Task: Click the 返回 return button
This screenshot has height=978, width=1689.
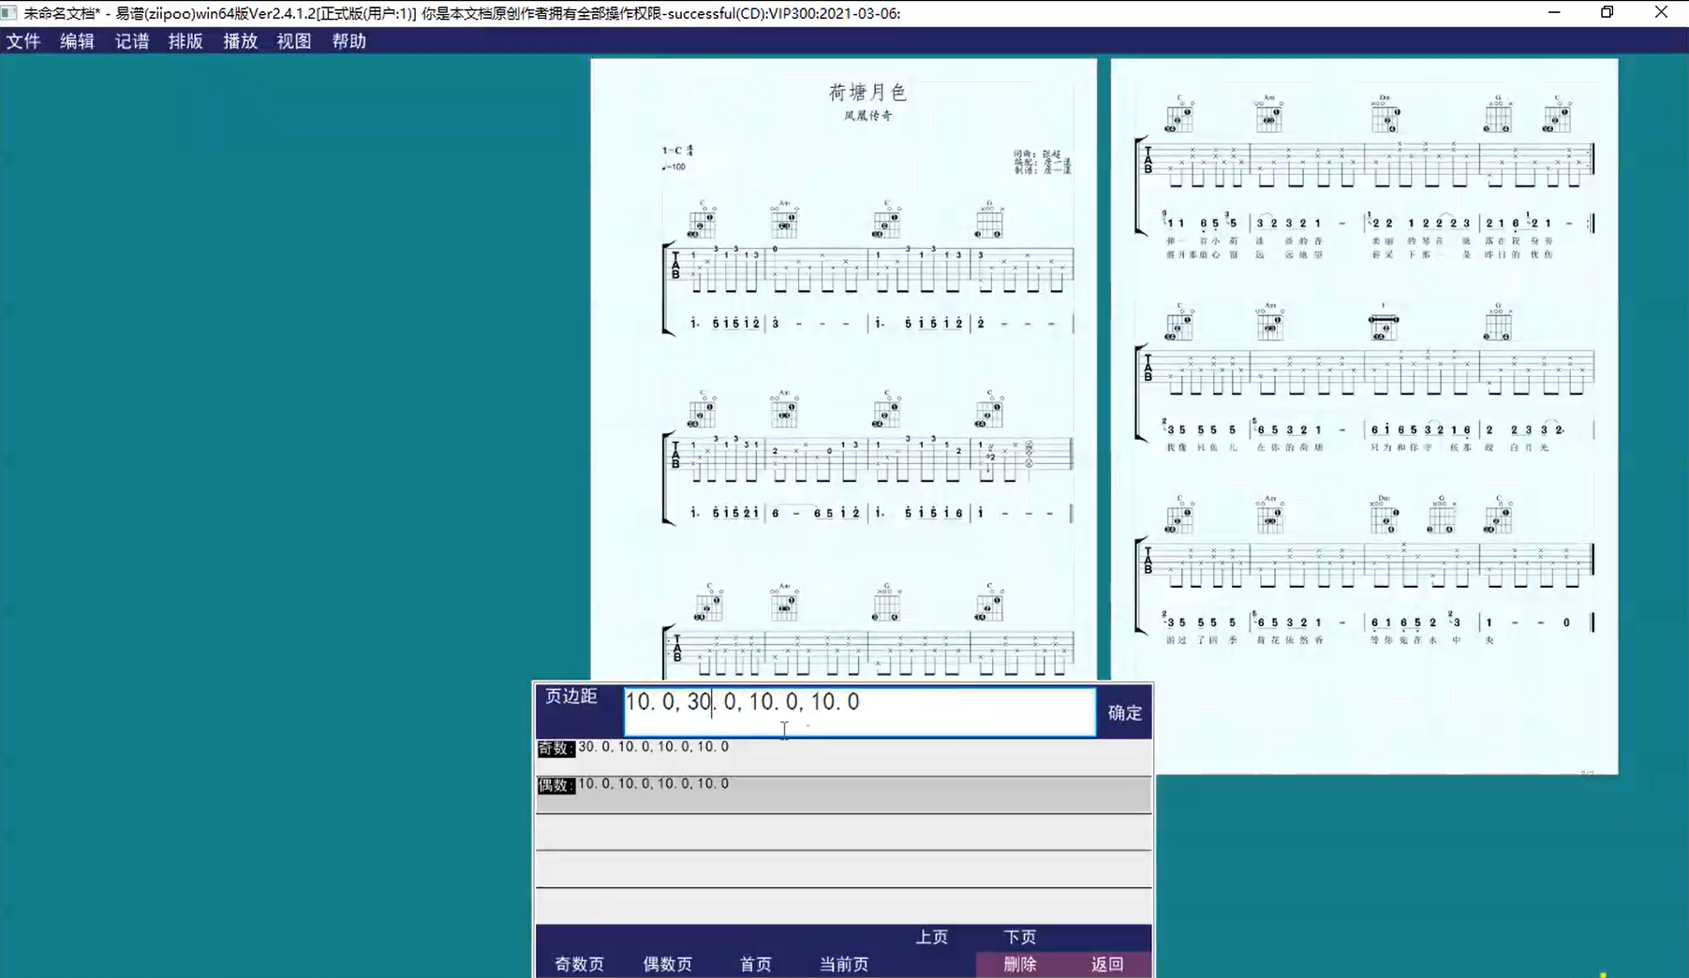Action: 1107,964
